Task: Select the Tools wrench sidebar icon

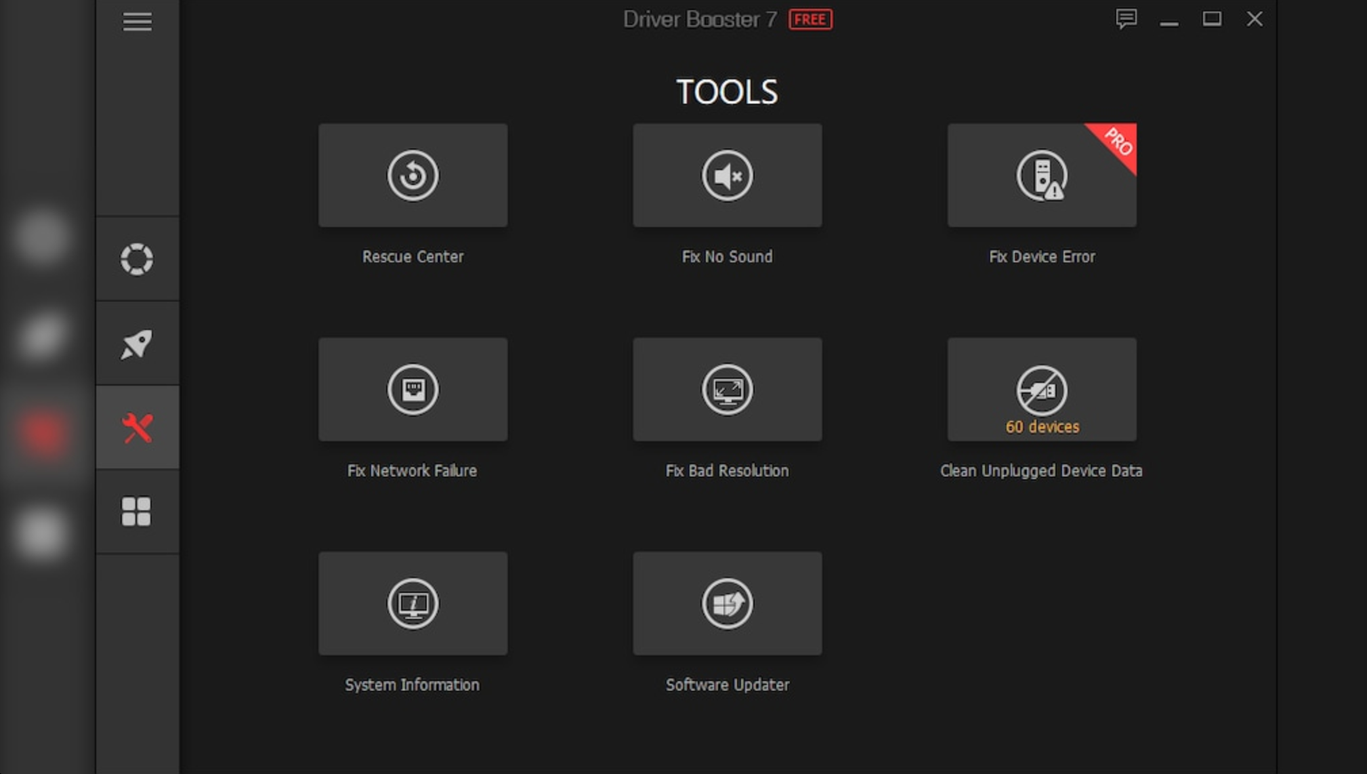Action: tap(137, 428)
